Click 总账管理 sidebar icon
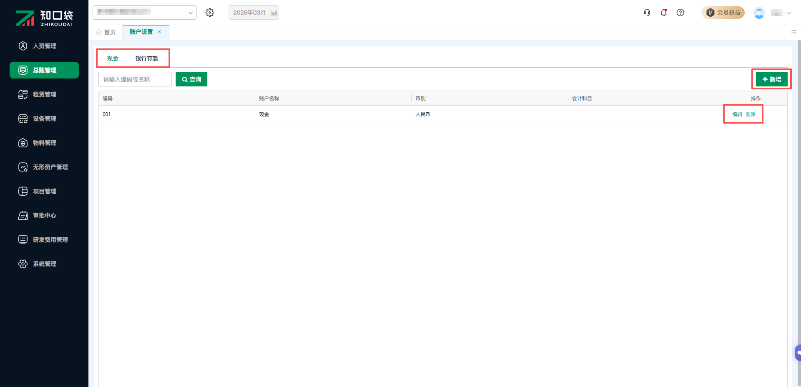This screenshot has width=801, height=387. [x=23, y=70]
